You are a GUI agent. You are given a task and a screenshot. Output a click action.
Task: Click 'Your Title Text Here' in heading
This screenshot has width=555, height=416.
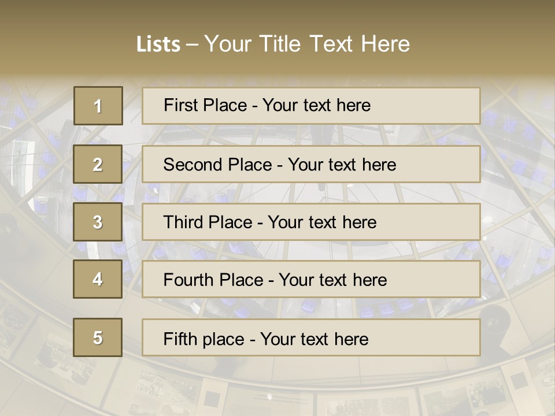[307, 44]
